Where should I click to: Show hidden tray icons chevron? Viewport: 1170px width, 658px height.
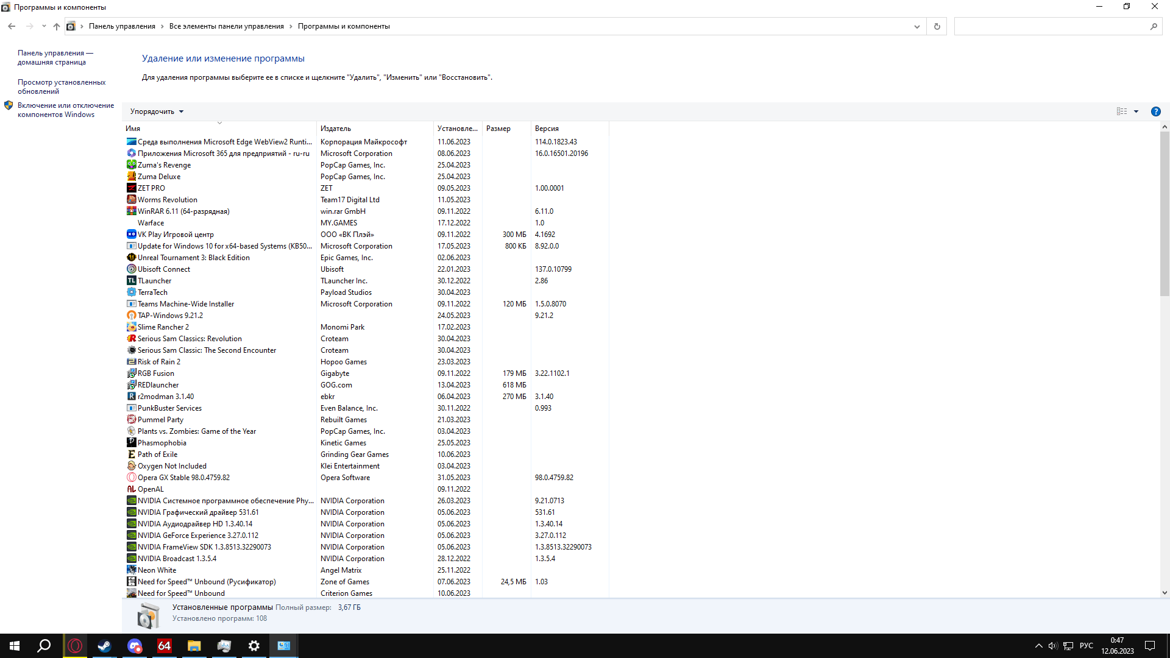[1038, 646]
